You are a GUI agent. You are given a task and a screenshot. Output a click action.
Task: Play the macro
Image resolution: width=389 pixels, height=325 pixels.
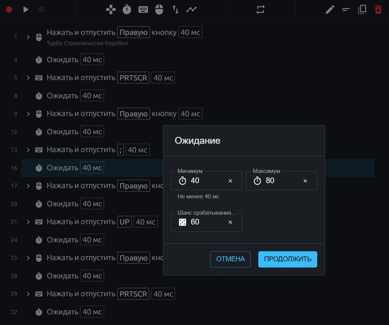point(26,9)
